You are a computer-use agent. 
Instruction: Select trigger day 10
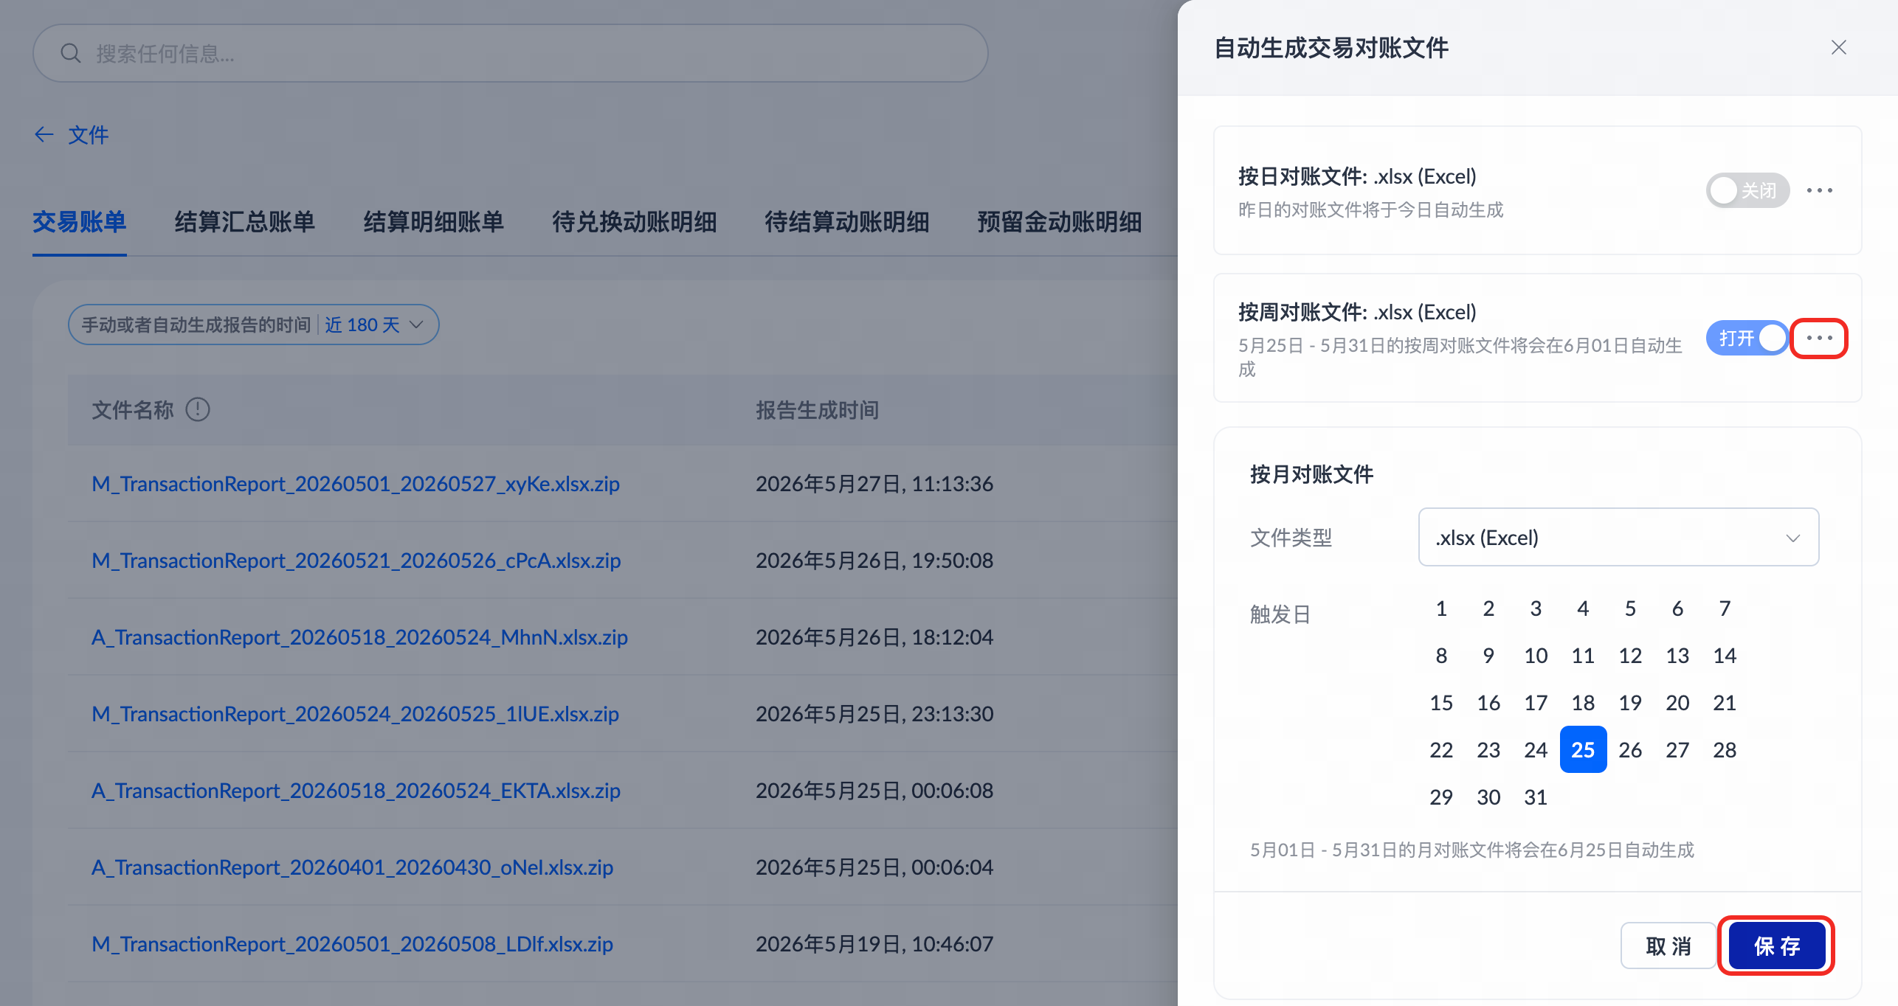point(1536,655)
